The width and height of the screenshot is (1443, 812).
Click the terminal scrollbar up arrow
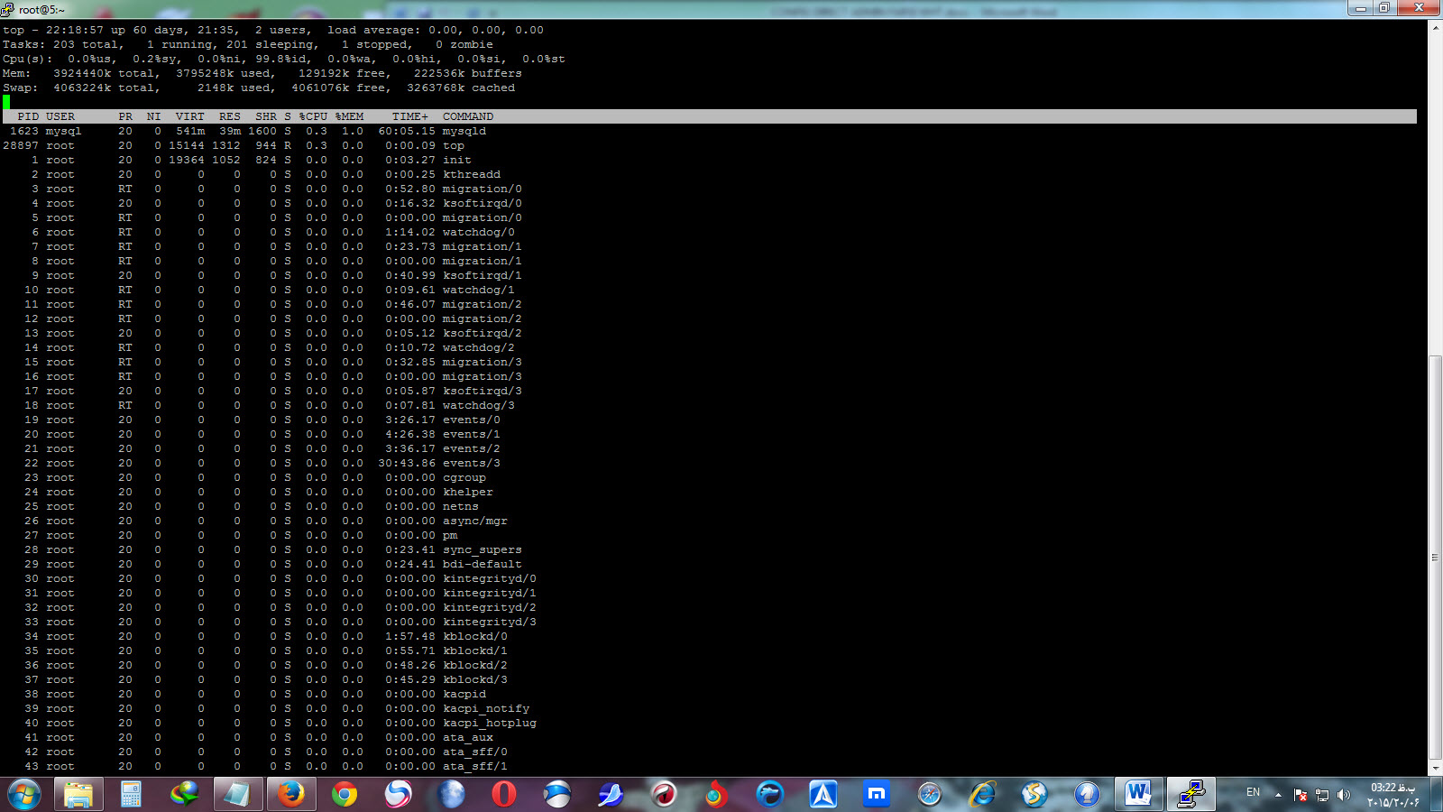pos(1435,28)
